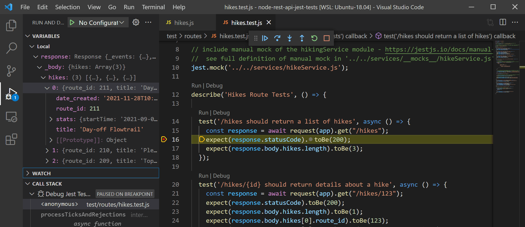Click the date_created variable row

91,98
